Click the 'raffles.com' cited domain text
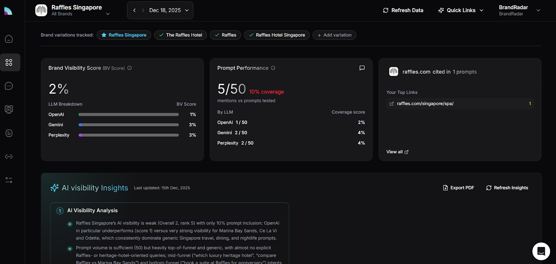The width and height of the screenshot is (556, 264). 416,72
